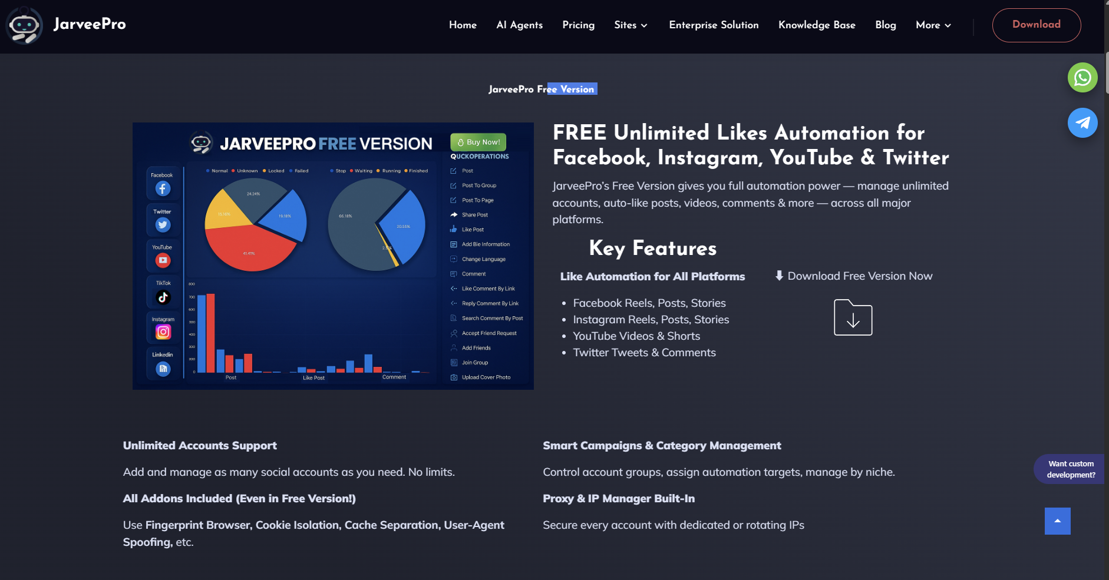1109x580 pixels.
Task: Click the TikTok icon in banner
Action: pyautogui.click(x=163, y=297)
